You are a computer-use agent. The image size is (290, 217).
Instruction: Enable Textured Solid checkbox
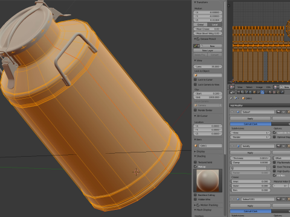pos(195,162)
